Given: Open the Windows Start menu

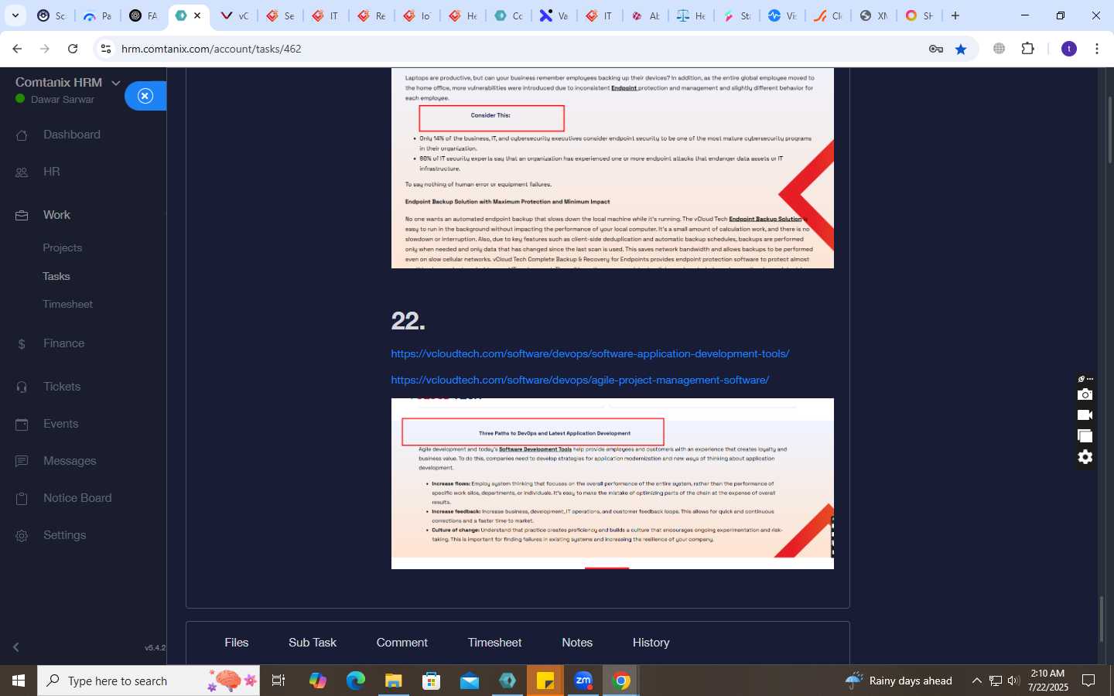Looking at the screenshot, I should click(19, 681).
